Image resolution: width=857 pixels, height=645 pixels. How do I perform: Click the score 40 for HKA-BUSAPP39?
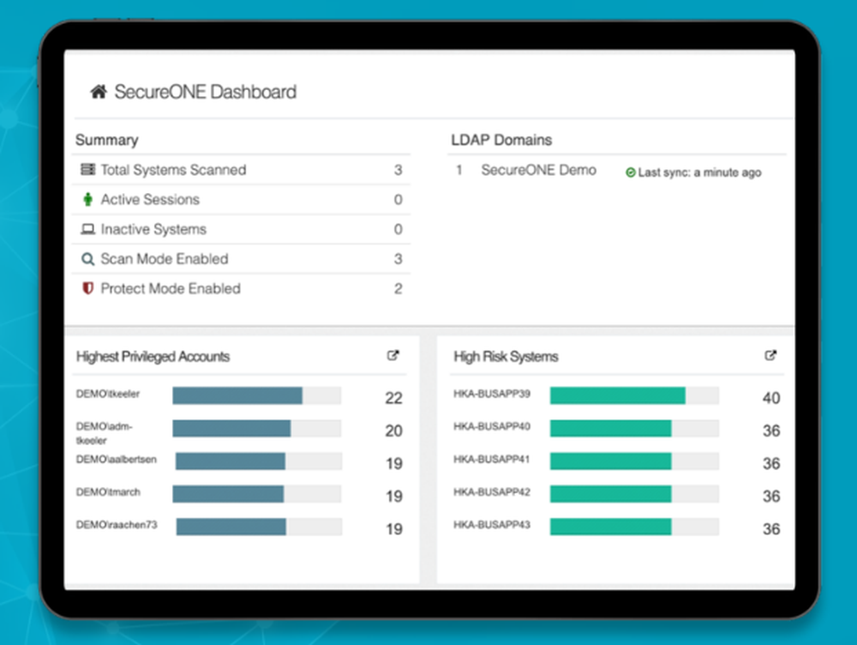771,398
